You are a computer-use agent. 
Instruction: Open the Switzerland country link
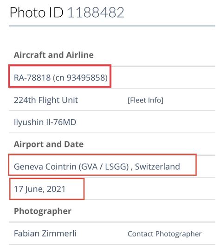(157, 166)
